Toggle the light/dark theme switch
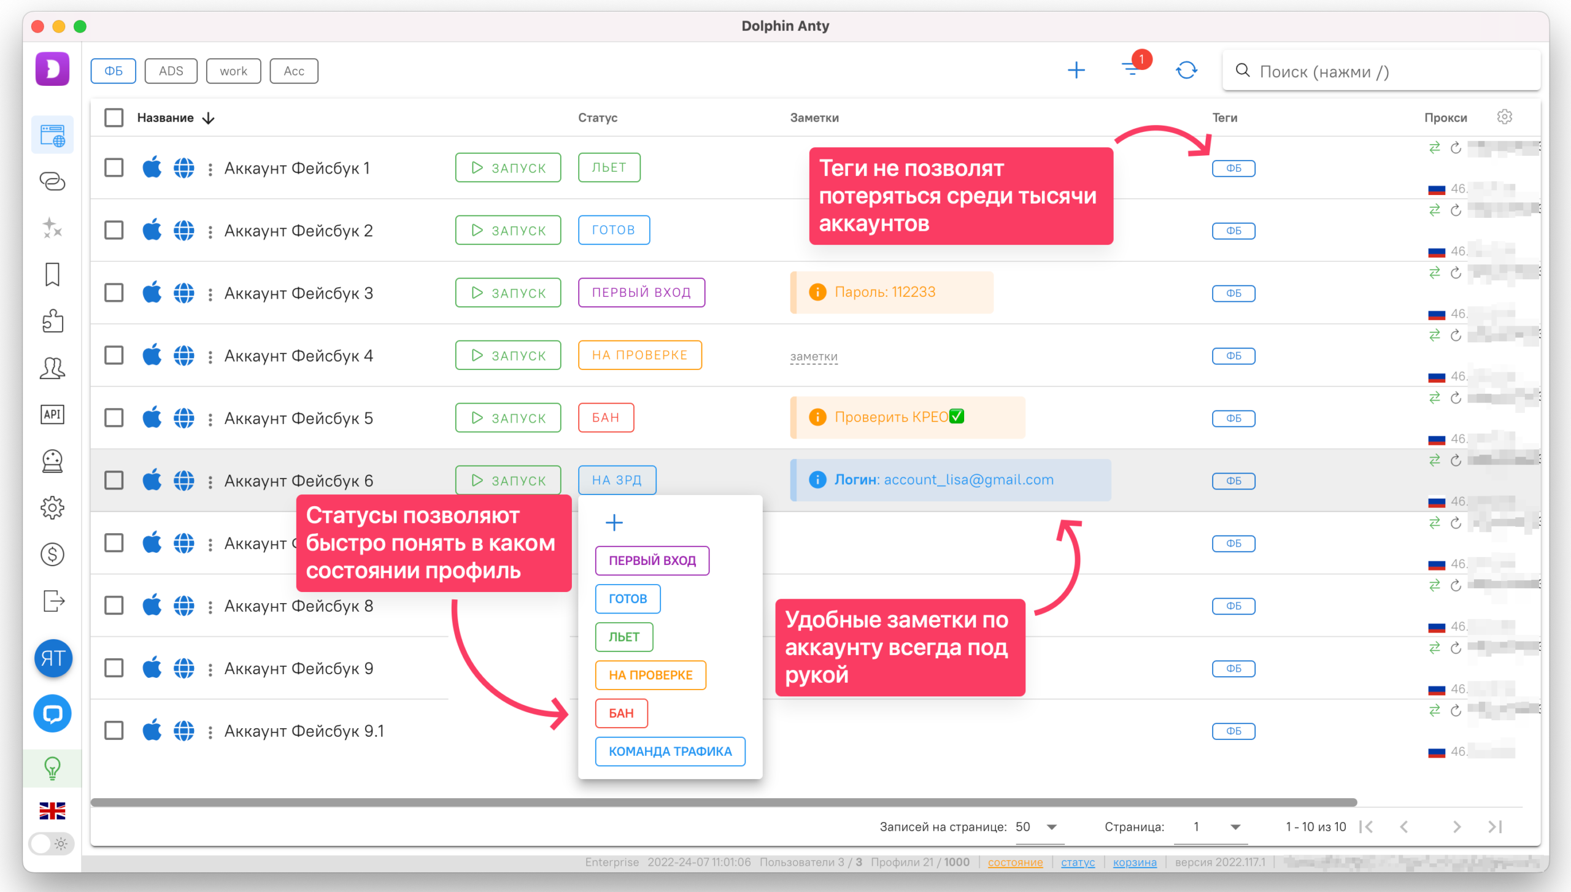 pos(51,844)
